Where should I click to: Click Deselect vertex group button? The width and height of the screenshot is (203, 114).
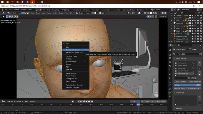[197, 82]
